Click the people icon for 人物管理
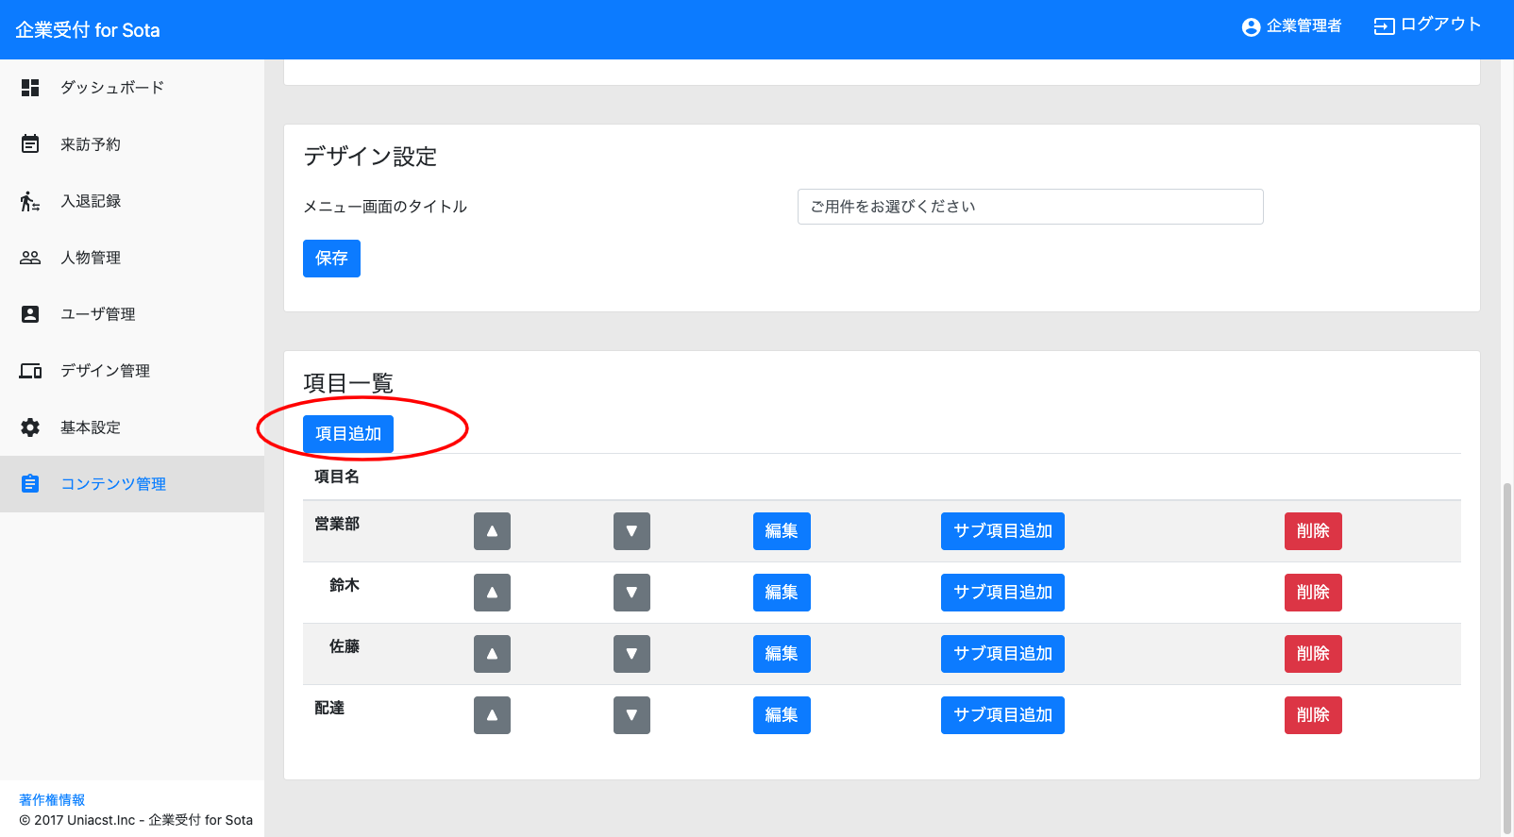This screenshot has height=837, width=1514. [x=30, y=258]
